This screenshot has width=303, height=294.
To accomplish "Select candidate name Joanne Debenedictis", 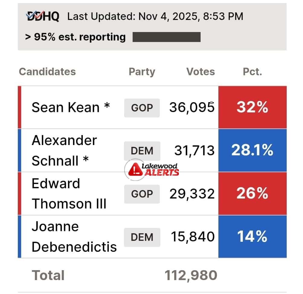I will coord(74,237).
